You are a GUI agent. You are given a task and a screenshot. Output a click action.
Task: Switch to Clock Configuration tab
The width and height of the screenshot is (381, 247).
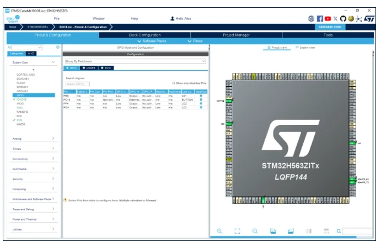point(144,35)
